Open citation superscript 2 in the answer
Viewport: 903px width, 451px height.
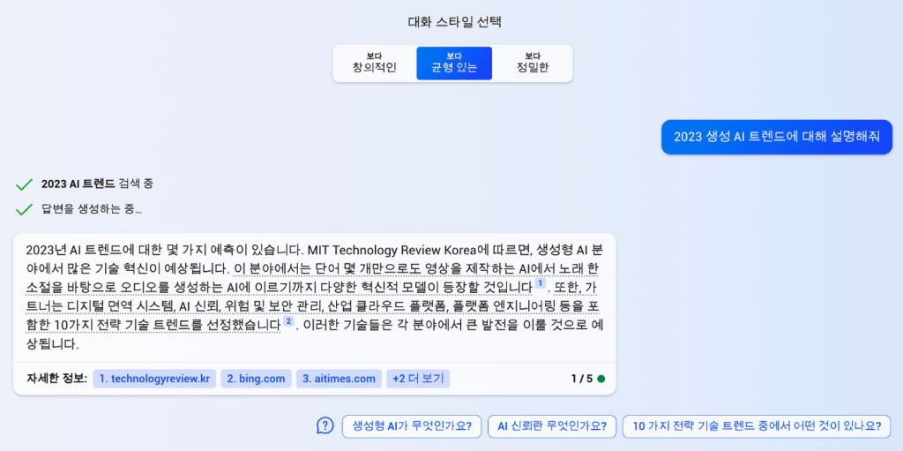pyautogui.click(x=288, y=321)
